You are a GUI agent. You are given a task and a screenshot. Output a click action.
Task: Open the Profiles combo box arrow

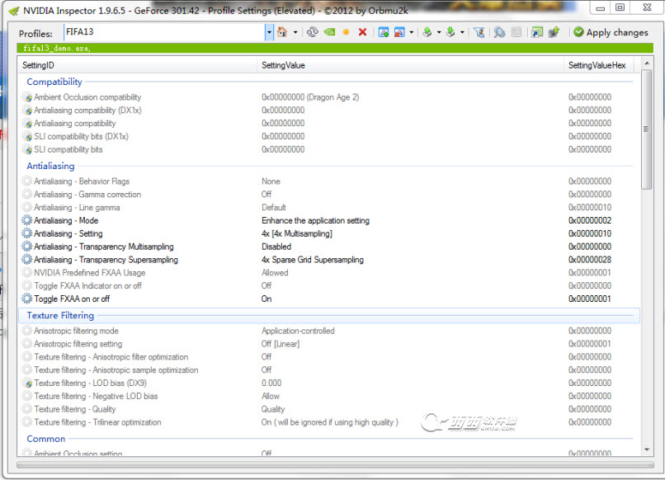pos(269,32)
